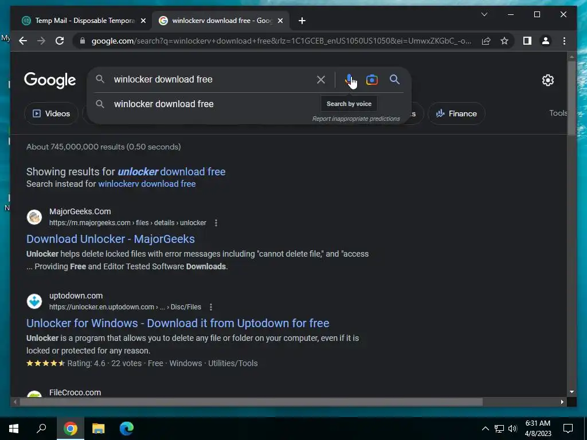Open unlocker download free corrected search
This screenshot has width=587, height=440.
click(x=171, y=172)
